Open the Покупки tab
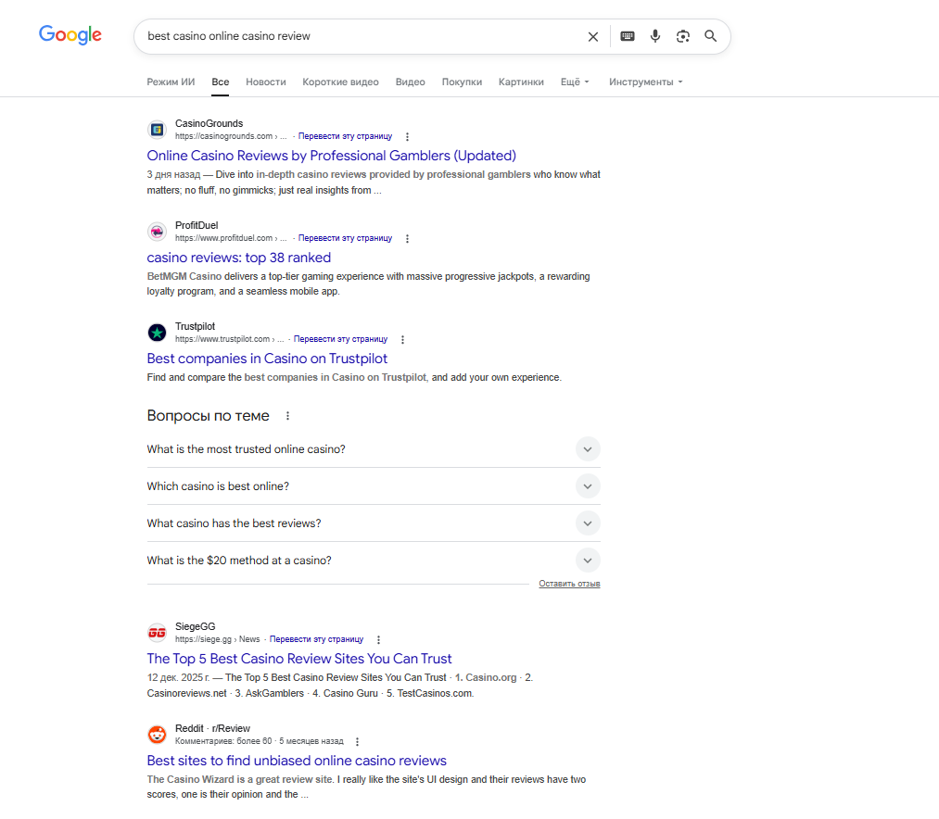Image resolution: width=939 pixels, height=819 pixels. pos(462,82)
